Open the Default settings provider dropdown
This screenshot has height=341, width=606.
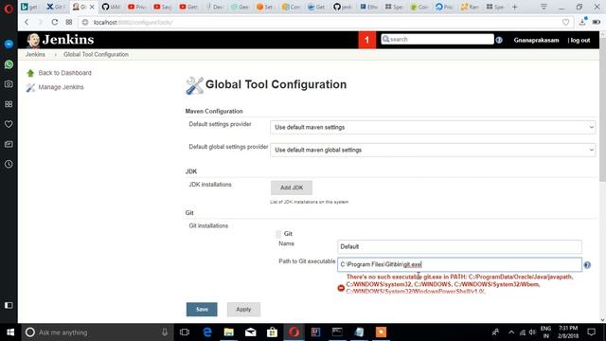click(433, 127)
